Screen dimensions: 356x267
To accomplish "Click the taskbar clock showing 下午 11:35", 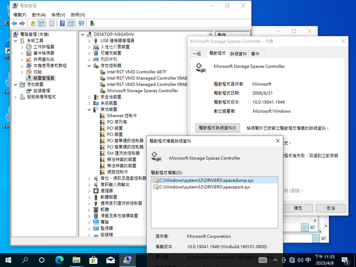I will click(x=325, y=260).
